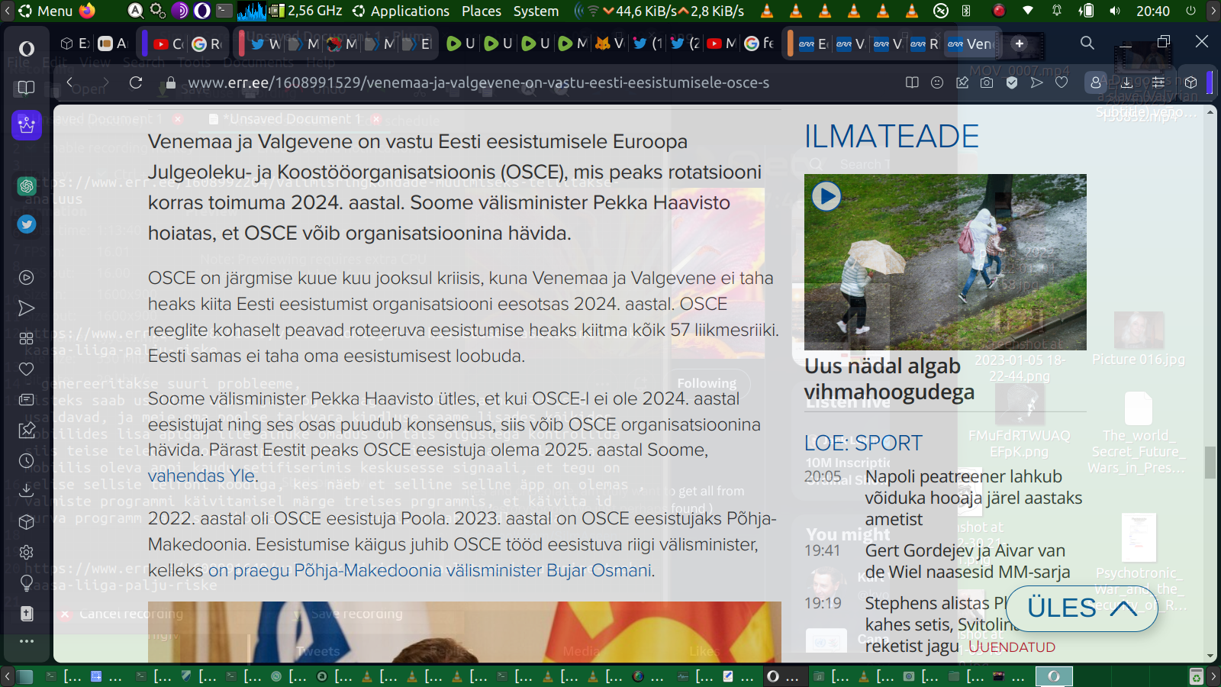Save page to bookmarks with heart icon
This screenshot has height=687, width=1221.
pos(1062,82)
